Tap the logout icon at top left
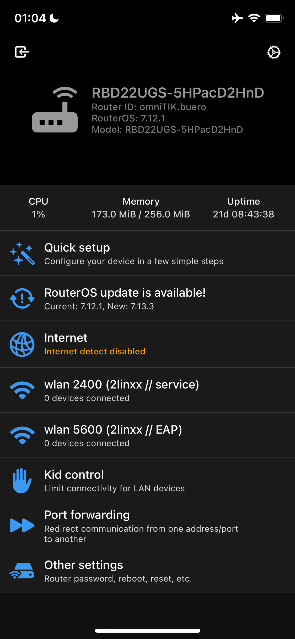Screen dimensions: 295x639 tap(22, 52)
